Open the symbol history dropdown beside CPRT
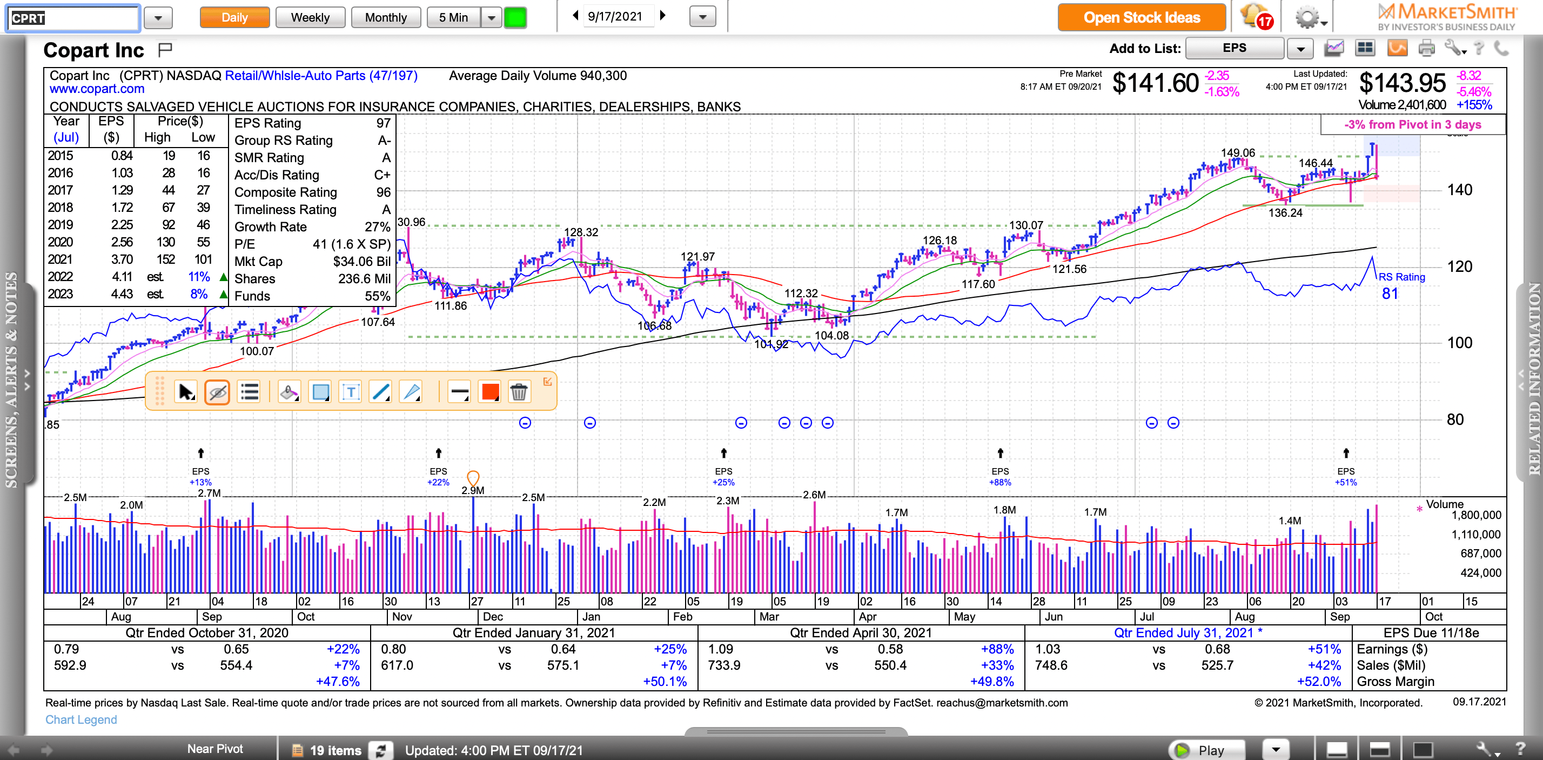The width and height of the screenshot is (1543, 760). [x=158, y=17]
